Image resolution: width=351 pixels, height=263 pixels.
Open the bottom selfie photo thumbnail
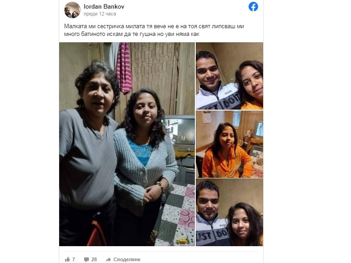229,212
